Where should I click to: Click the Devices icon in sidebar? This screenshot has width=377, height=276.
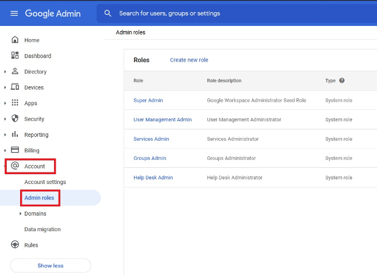[x=15, y=87]
